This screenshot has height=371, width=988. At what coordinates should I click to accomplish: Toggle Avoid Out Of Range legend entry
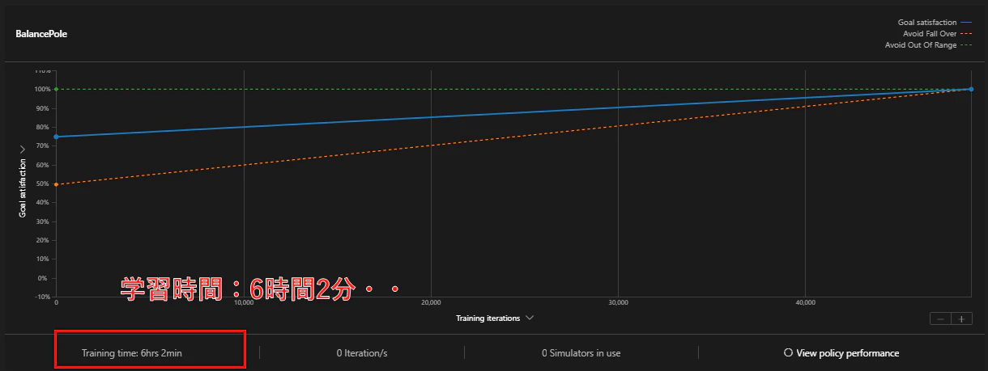click(929, 45)
